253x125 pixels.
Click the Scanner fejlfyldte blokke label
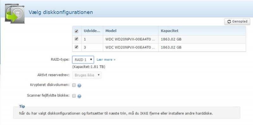tap(48, 96)
